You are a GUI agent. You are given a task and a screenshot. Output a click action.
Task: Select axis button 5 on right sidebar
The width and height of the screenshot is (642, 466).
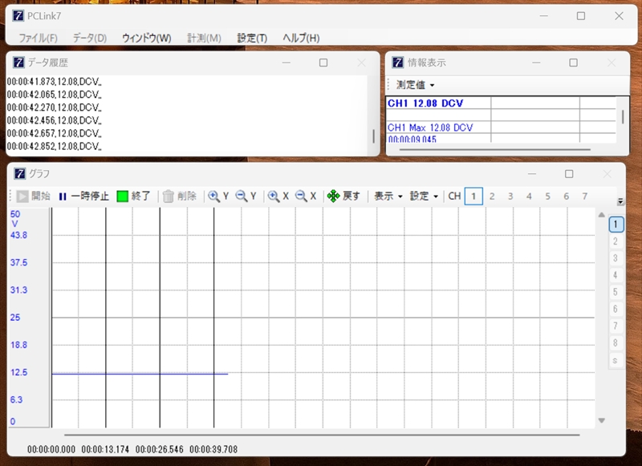[616, 292]
